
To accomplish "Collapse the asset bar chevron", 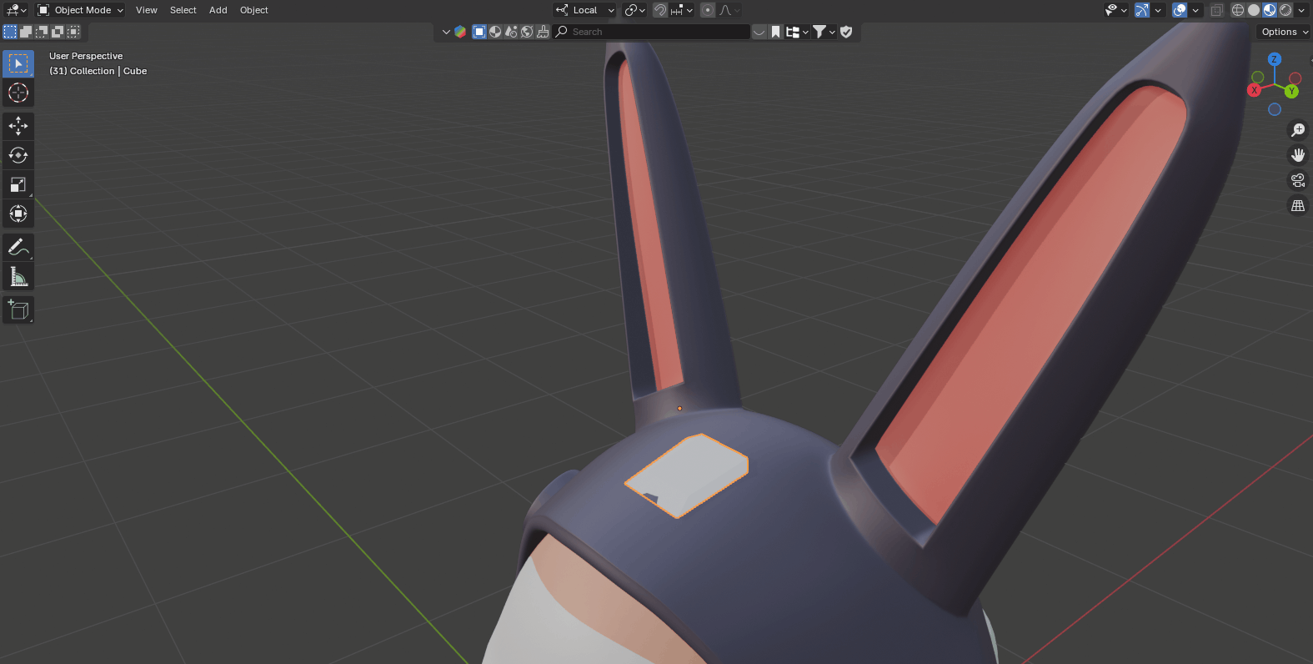I will 446,32.
